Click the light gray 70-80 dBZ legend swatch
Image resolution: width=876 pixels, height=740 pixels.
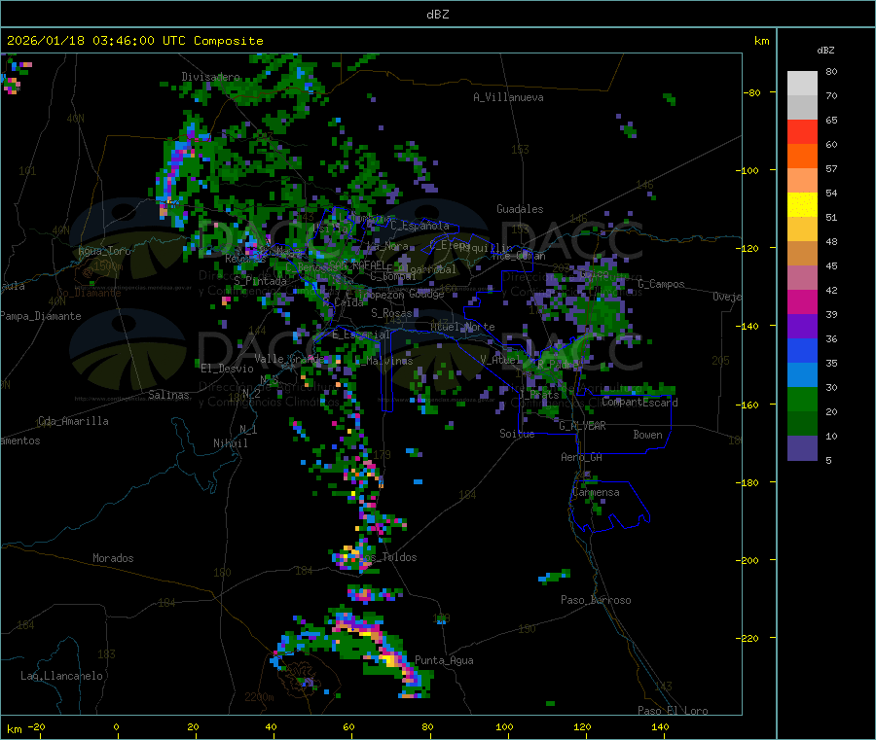(x=802, y=84)
